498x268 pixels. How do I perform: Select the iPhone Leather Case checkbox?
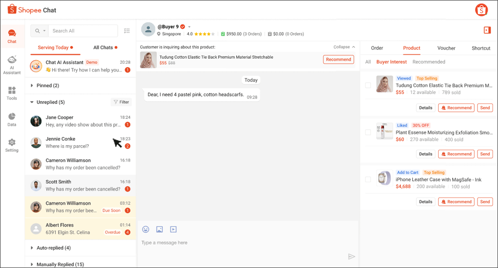(x=368, y=179)
